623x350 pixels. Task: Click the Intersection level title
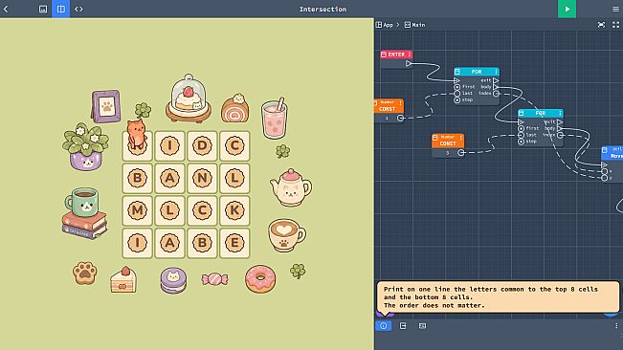pos(323,10)
